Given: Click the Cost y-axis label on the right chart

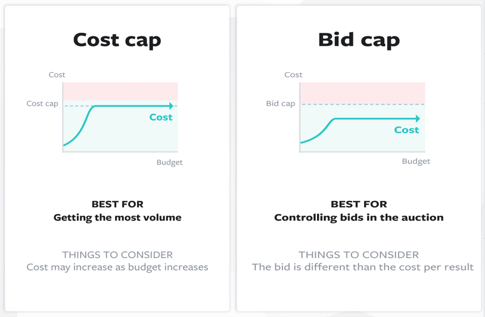Looking at the screenshot, I should click(293, 75).
